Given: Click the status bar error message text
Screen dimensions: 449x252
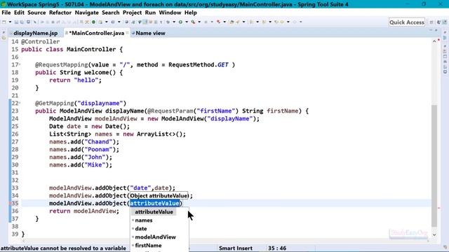Looking at the screenshot, I should tap(63, 248).
